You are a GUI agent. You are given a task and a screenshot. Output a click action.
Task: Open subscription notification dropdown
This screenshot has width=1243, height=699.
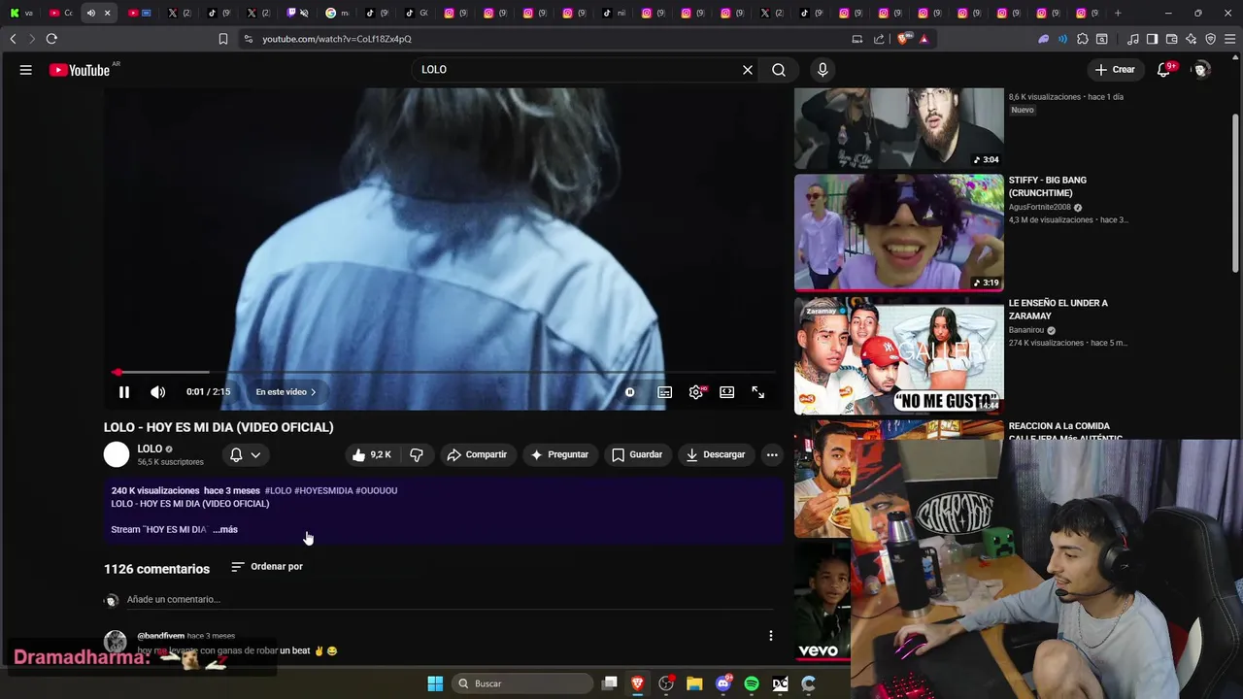click(x=246, y=454)
